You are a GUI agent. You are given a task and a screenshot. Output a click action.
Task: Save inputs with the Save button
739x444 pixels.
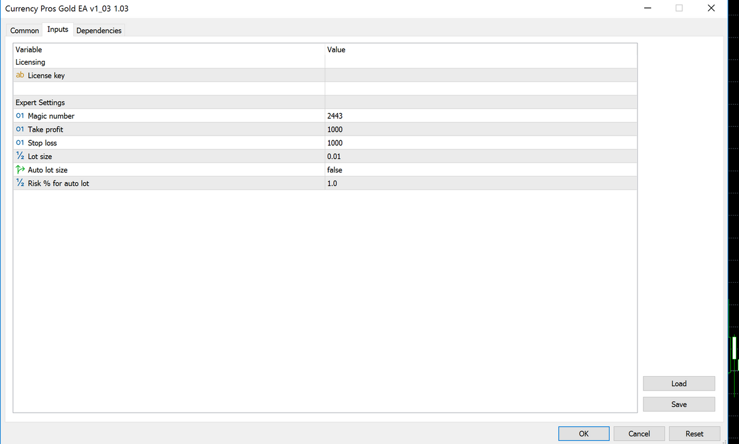679,405
